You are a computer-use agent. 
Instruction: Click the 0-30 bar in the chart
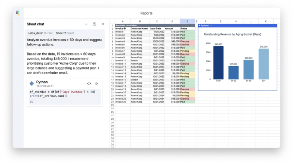[x=218, y=63]
